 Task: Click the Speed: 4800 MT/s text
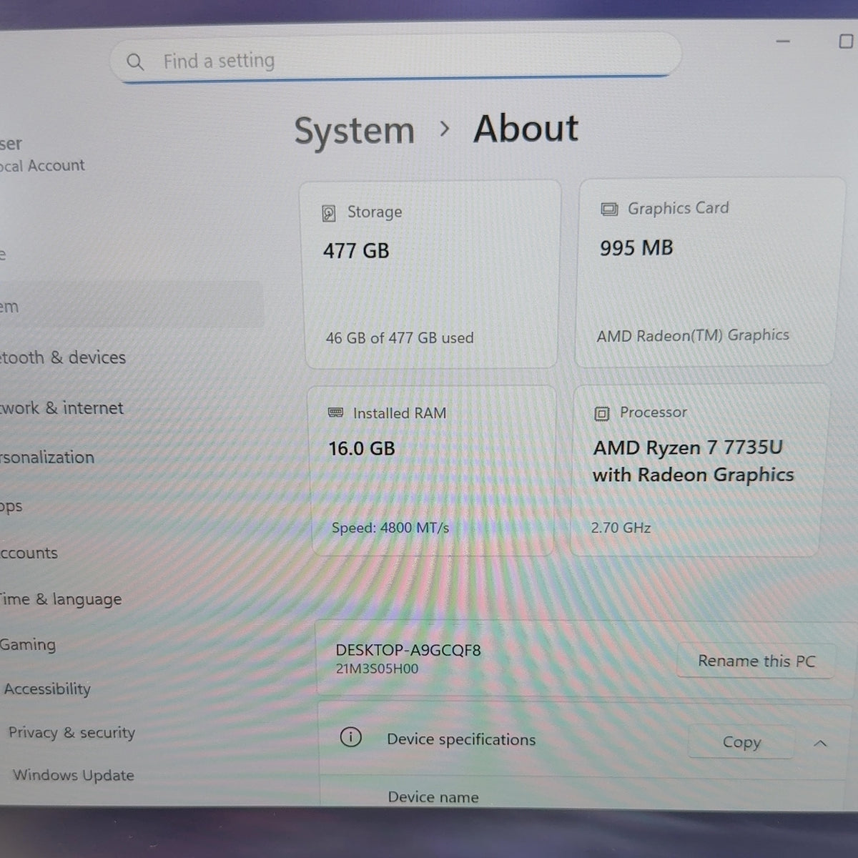(x=390, y=528)
